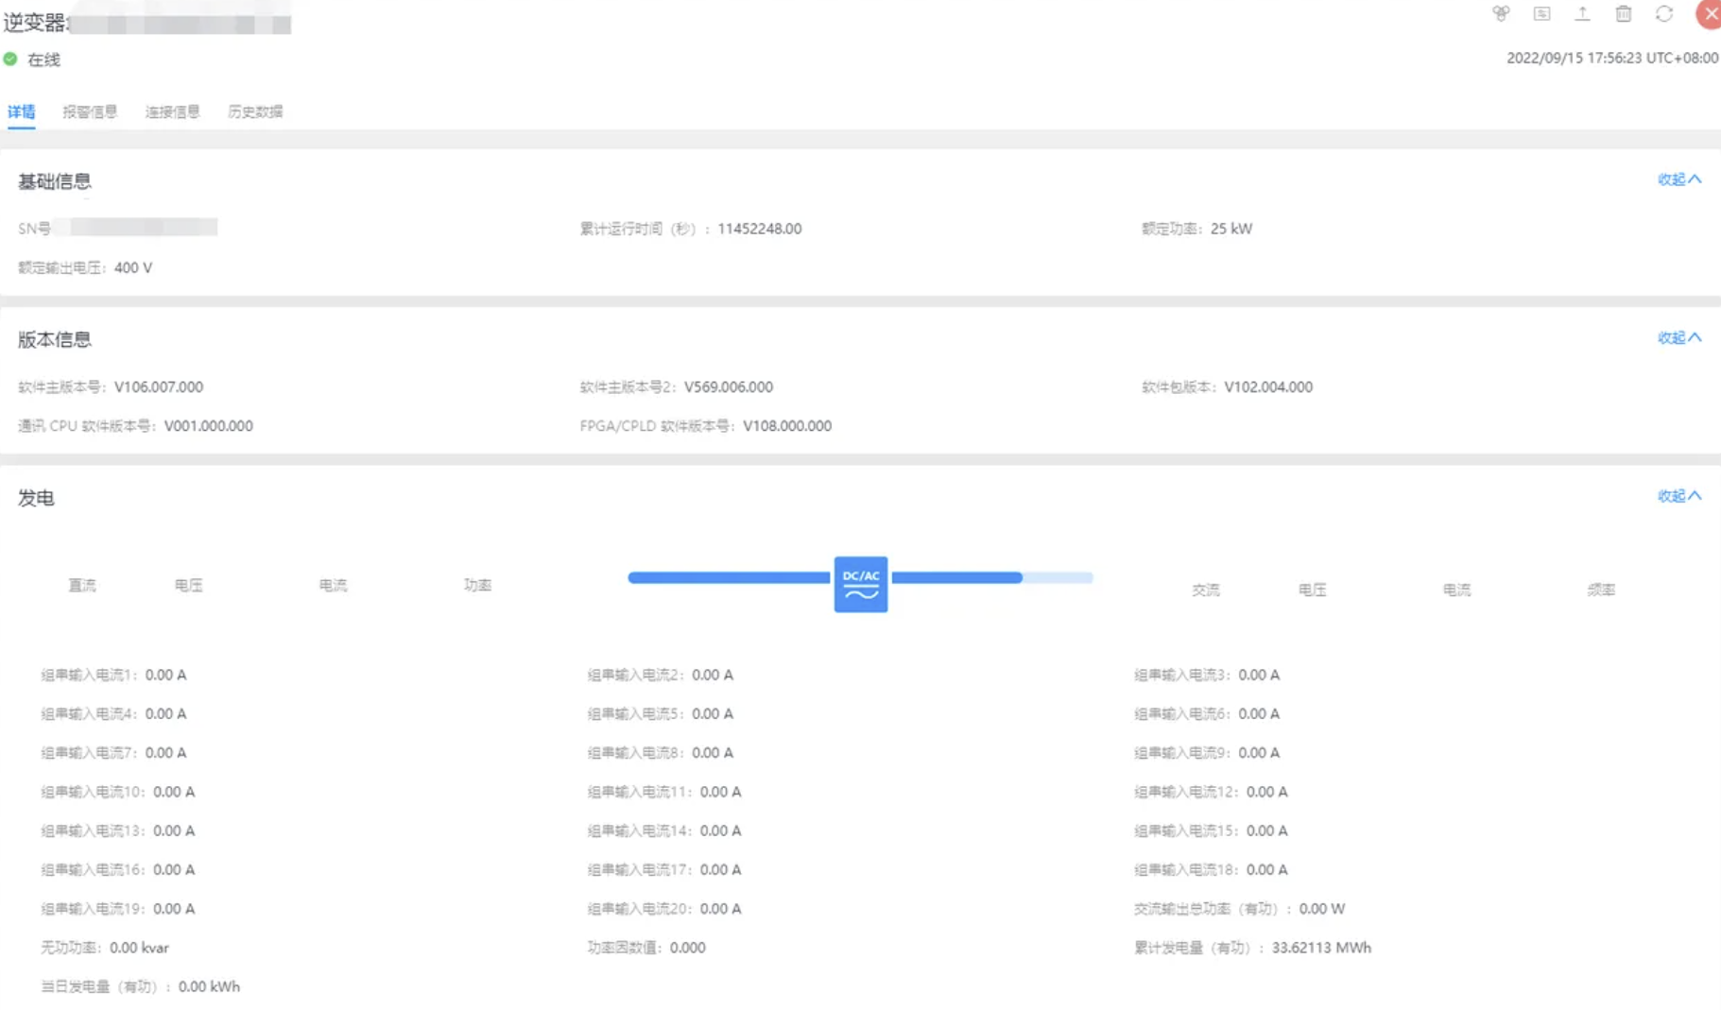Screen dimensions: 1721x1010
Task: Click the 组串输入电流13 reading
Action: click(x=118, y=830)
